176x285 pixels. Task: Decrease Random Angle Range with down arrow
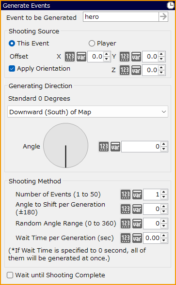click(x=164, y=226)
